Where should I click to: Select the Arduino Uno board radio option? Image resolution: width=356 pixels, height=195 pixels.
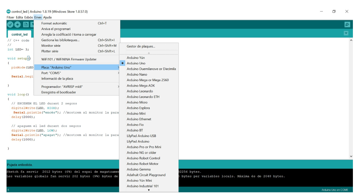point(136,63)
